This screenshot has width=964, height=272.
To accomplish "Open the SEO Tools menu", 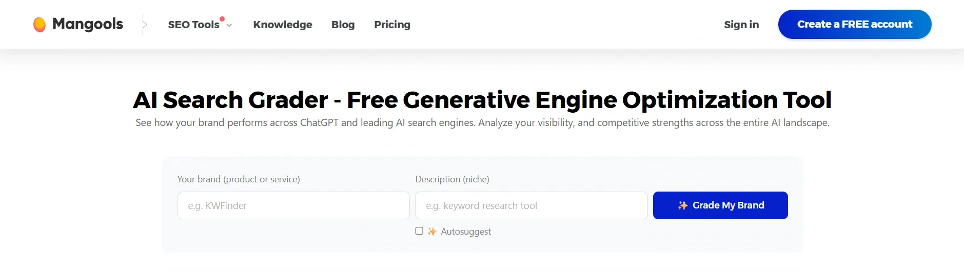I will coord(193,25).
